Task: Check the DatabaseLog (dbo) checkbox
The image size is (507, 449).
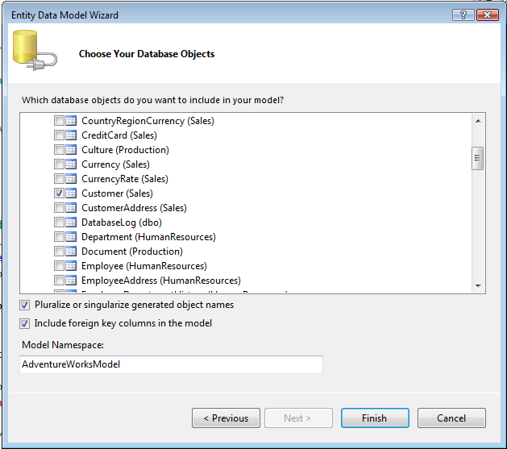Action: point(59,222)
